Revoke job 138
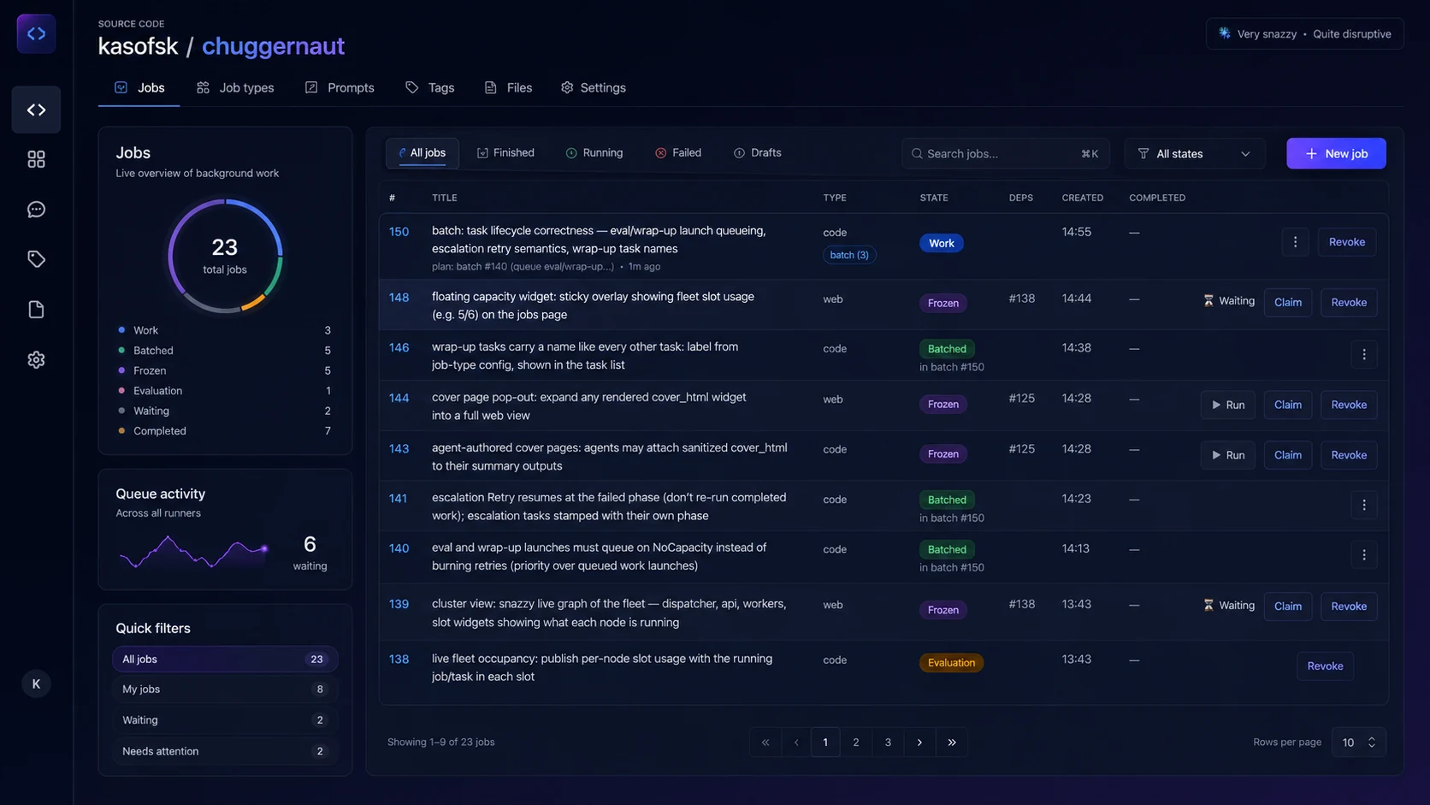Viewport: 1430px width, 805px height. click(1325, 666)
